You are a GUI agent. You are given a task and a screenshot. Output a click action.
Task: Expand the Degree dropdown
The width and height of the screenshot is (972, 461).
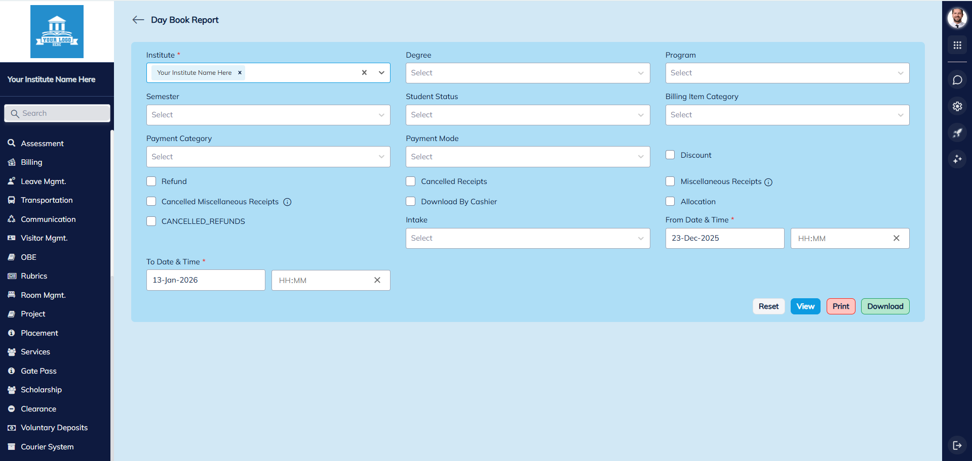(x=527, y=73)
